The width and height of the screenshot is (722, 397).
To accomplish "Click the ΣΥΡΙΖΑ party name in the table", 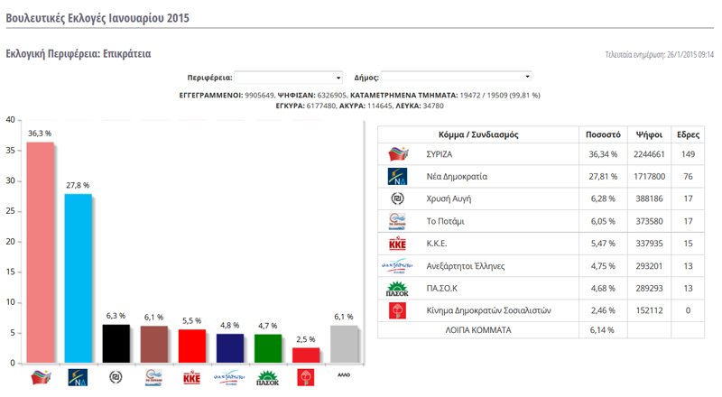I will (440, 154).
